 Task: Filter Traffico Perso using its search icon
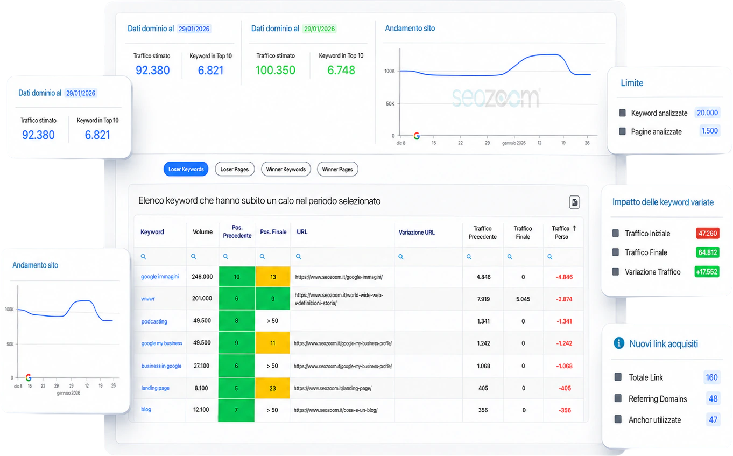[x=549, y=257]
